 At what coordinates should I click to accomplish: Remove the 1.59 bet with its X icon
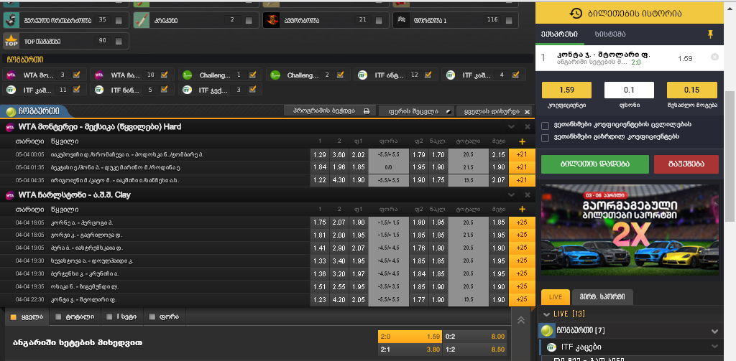pyautogui.click(x=714, y=57)
